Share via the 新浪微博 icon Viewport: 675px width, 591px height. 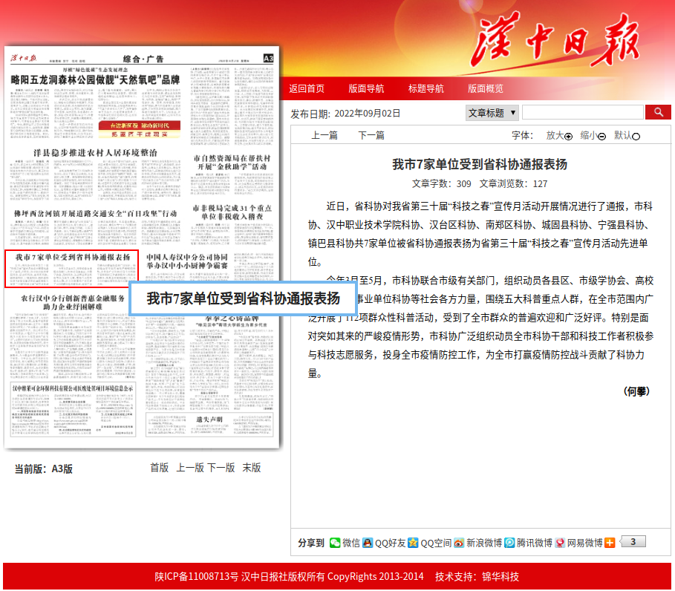459,543
